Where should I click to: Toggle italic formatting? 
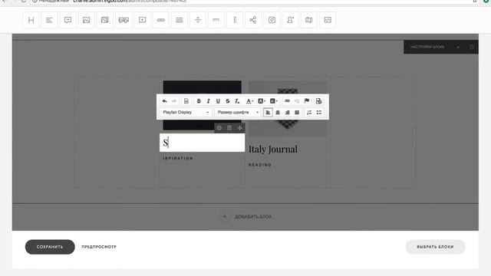pos(208,101)
